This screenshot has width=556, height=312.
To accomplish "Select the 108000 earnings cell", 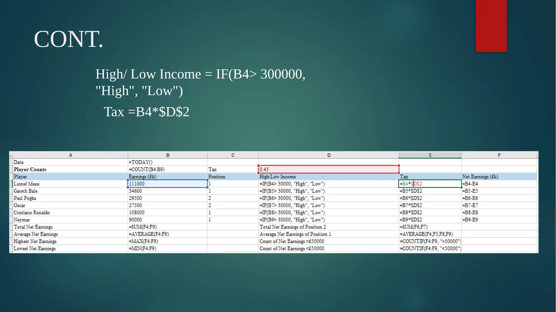I will click(x=168, y=213).
